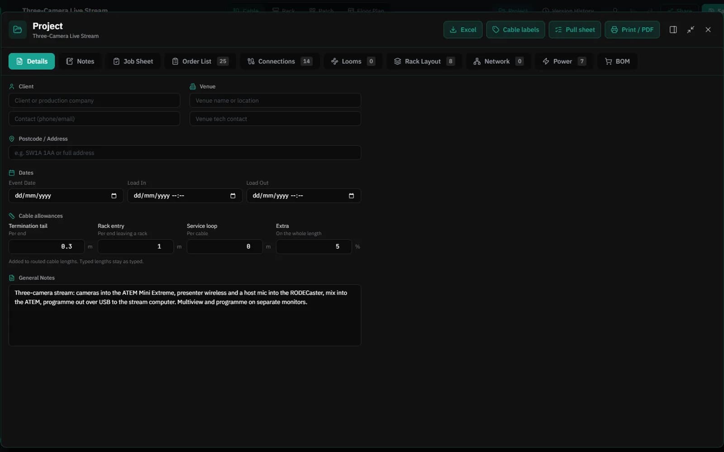The height and width of the screenshot is (452, 724).
Task: Click the Project folder icon
Action: pyautogui.click(x=18, y=30)
